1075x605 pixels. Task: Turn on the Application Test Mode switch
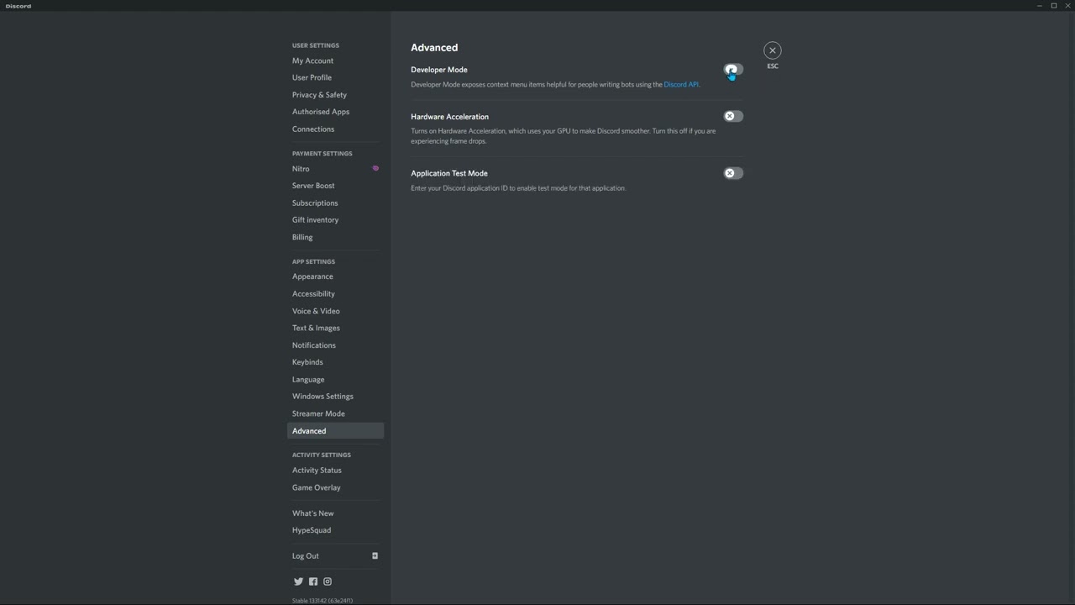click(733, 173)
